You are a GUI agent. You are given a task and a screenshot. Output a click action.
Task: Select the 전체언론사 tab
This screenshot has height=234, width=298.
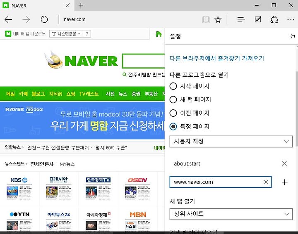(x=42, y=164)
